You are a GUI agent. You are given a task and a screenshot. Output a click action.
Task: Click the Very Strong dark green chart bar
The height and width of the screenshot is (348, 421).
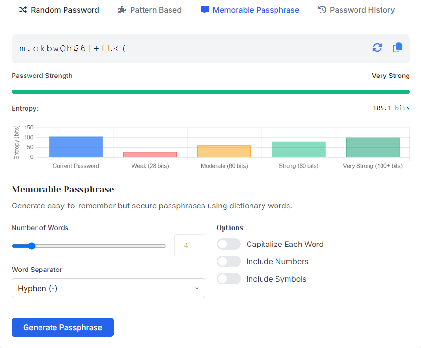click(x=373, y=147)
